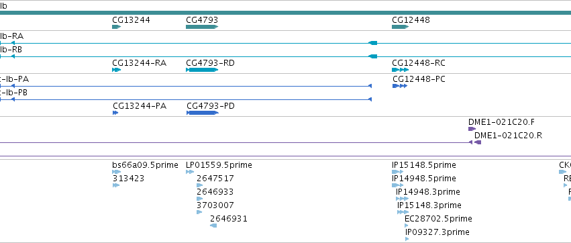
Task: Select the IP14948.3prime EST glyph
Action: [402, 199]
